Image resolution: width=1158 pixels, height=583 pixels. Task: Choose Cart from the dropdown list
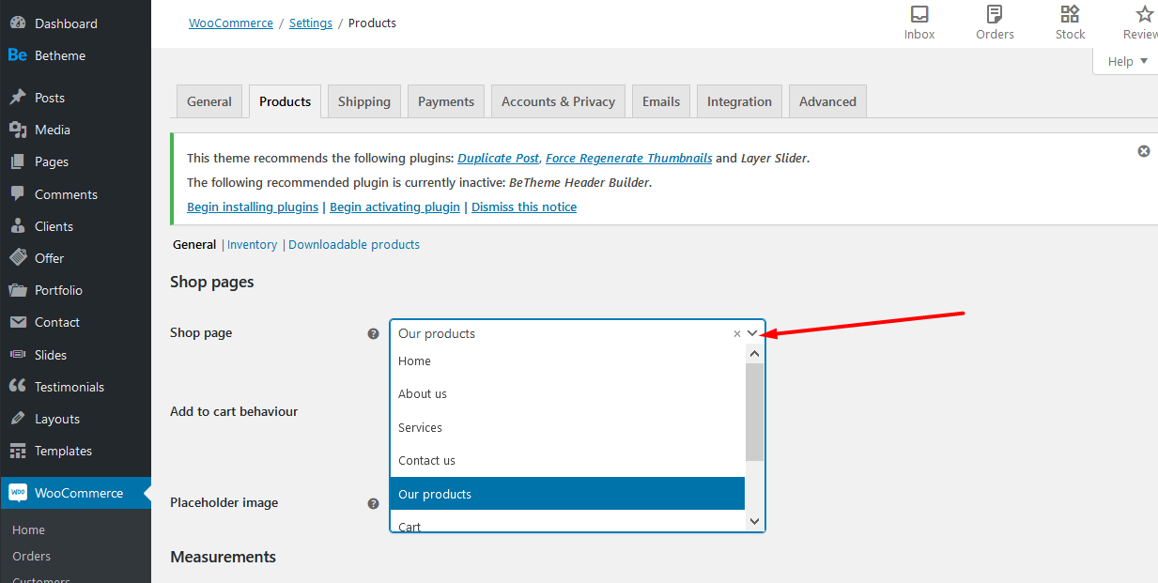tap(567, 522)
